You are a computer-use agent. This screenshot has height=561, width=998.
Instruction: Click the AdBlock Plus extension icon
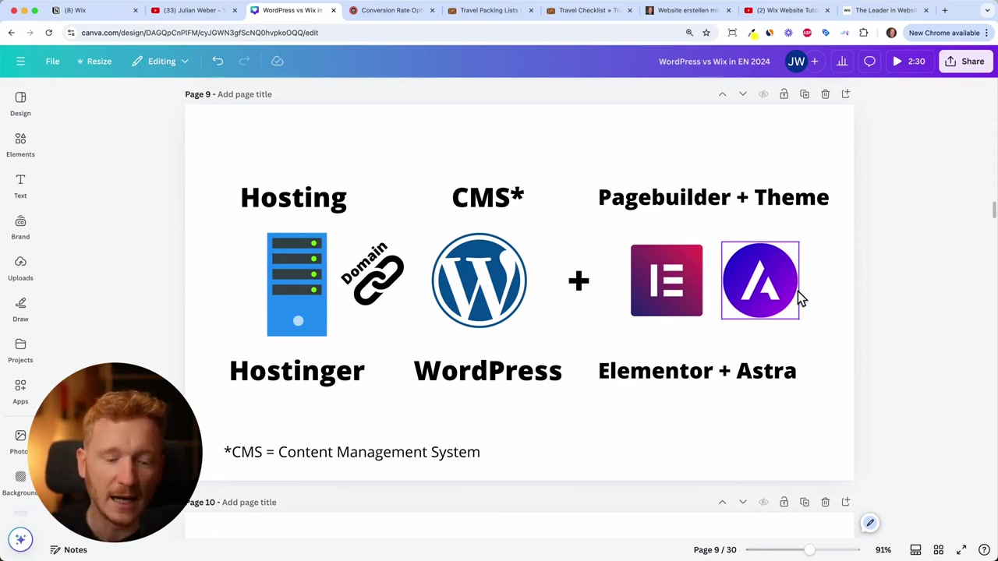tap(807, 33)
